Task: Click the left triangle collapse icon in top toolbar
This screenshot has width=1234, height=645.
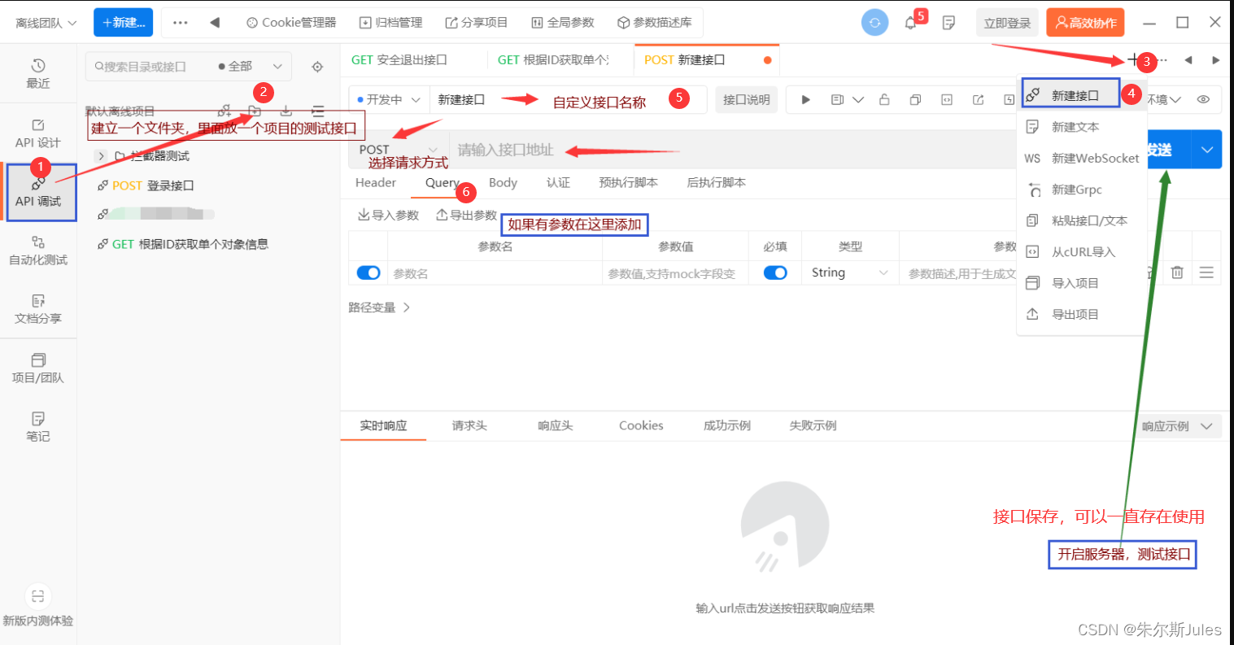Action: tap(215, 23)
